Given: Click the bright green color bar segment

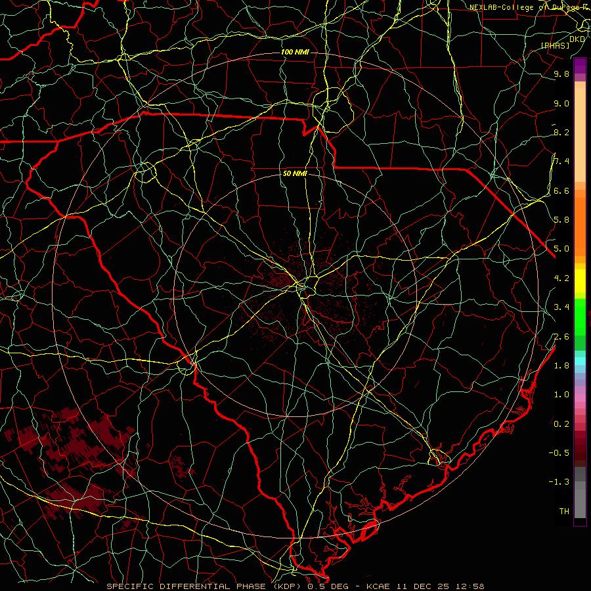Looking at the screenshot, I should point(580,318).
